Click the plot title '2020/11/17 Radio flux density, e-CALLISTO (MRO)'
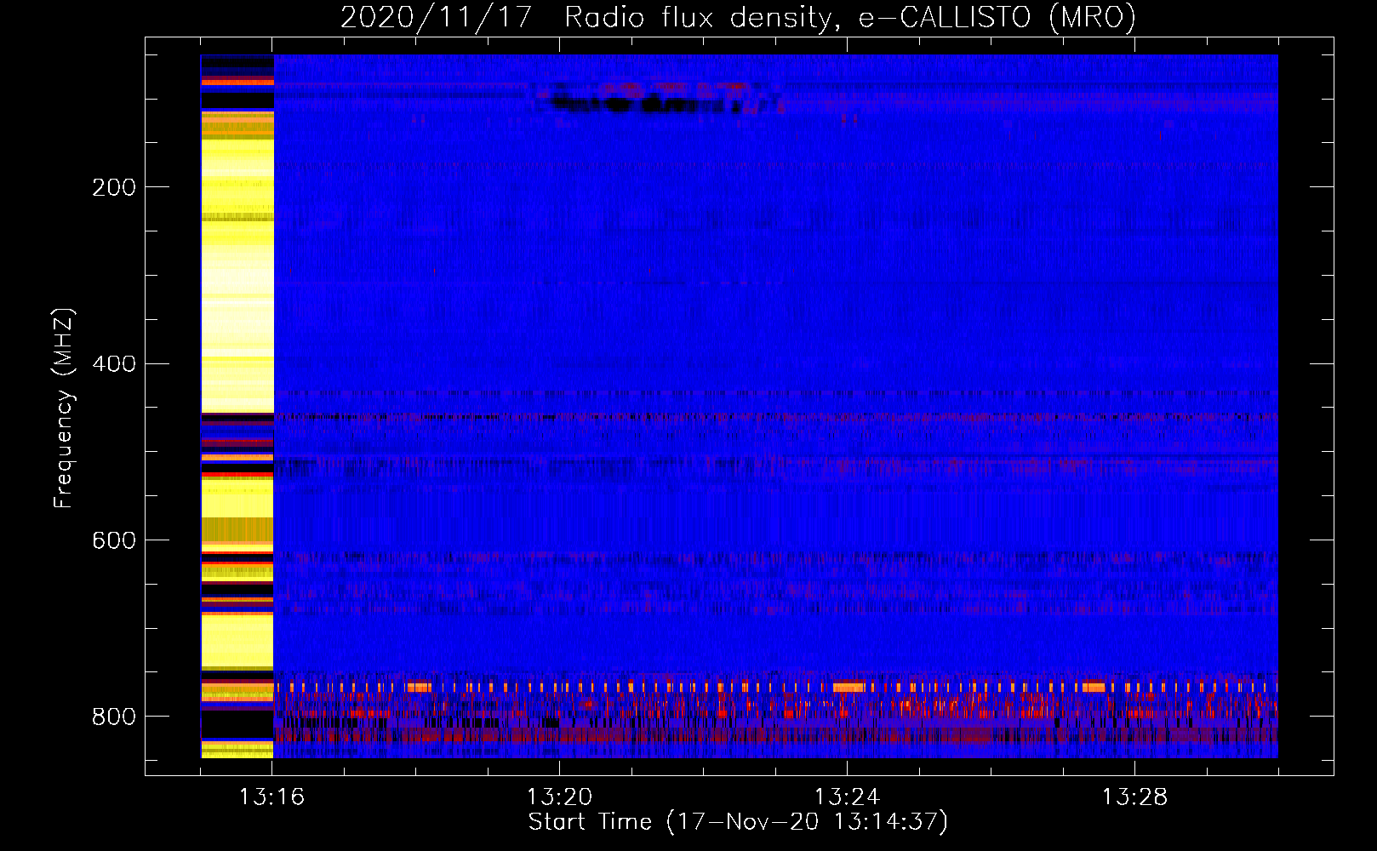This screenshot has width=1377, height=851. (x=738, y=17)
